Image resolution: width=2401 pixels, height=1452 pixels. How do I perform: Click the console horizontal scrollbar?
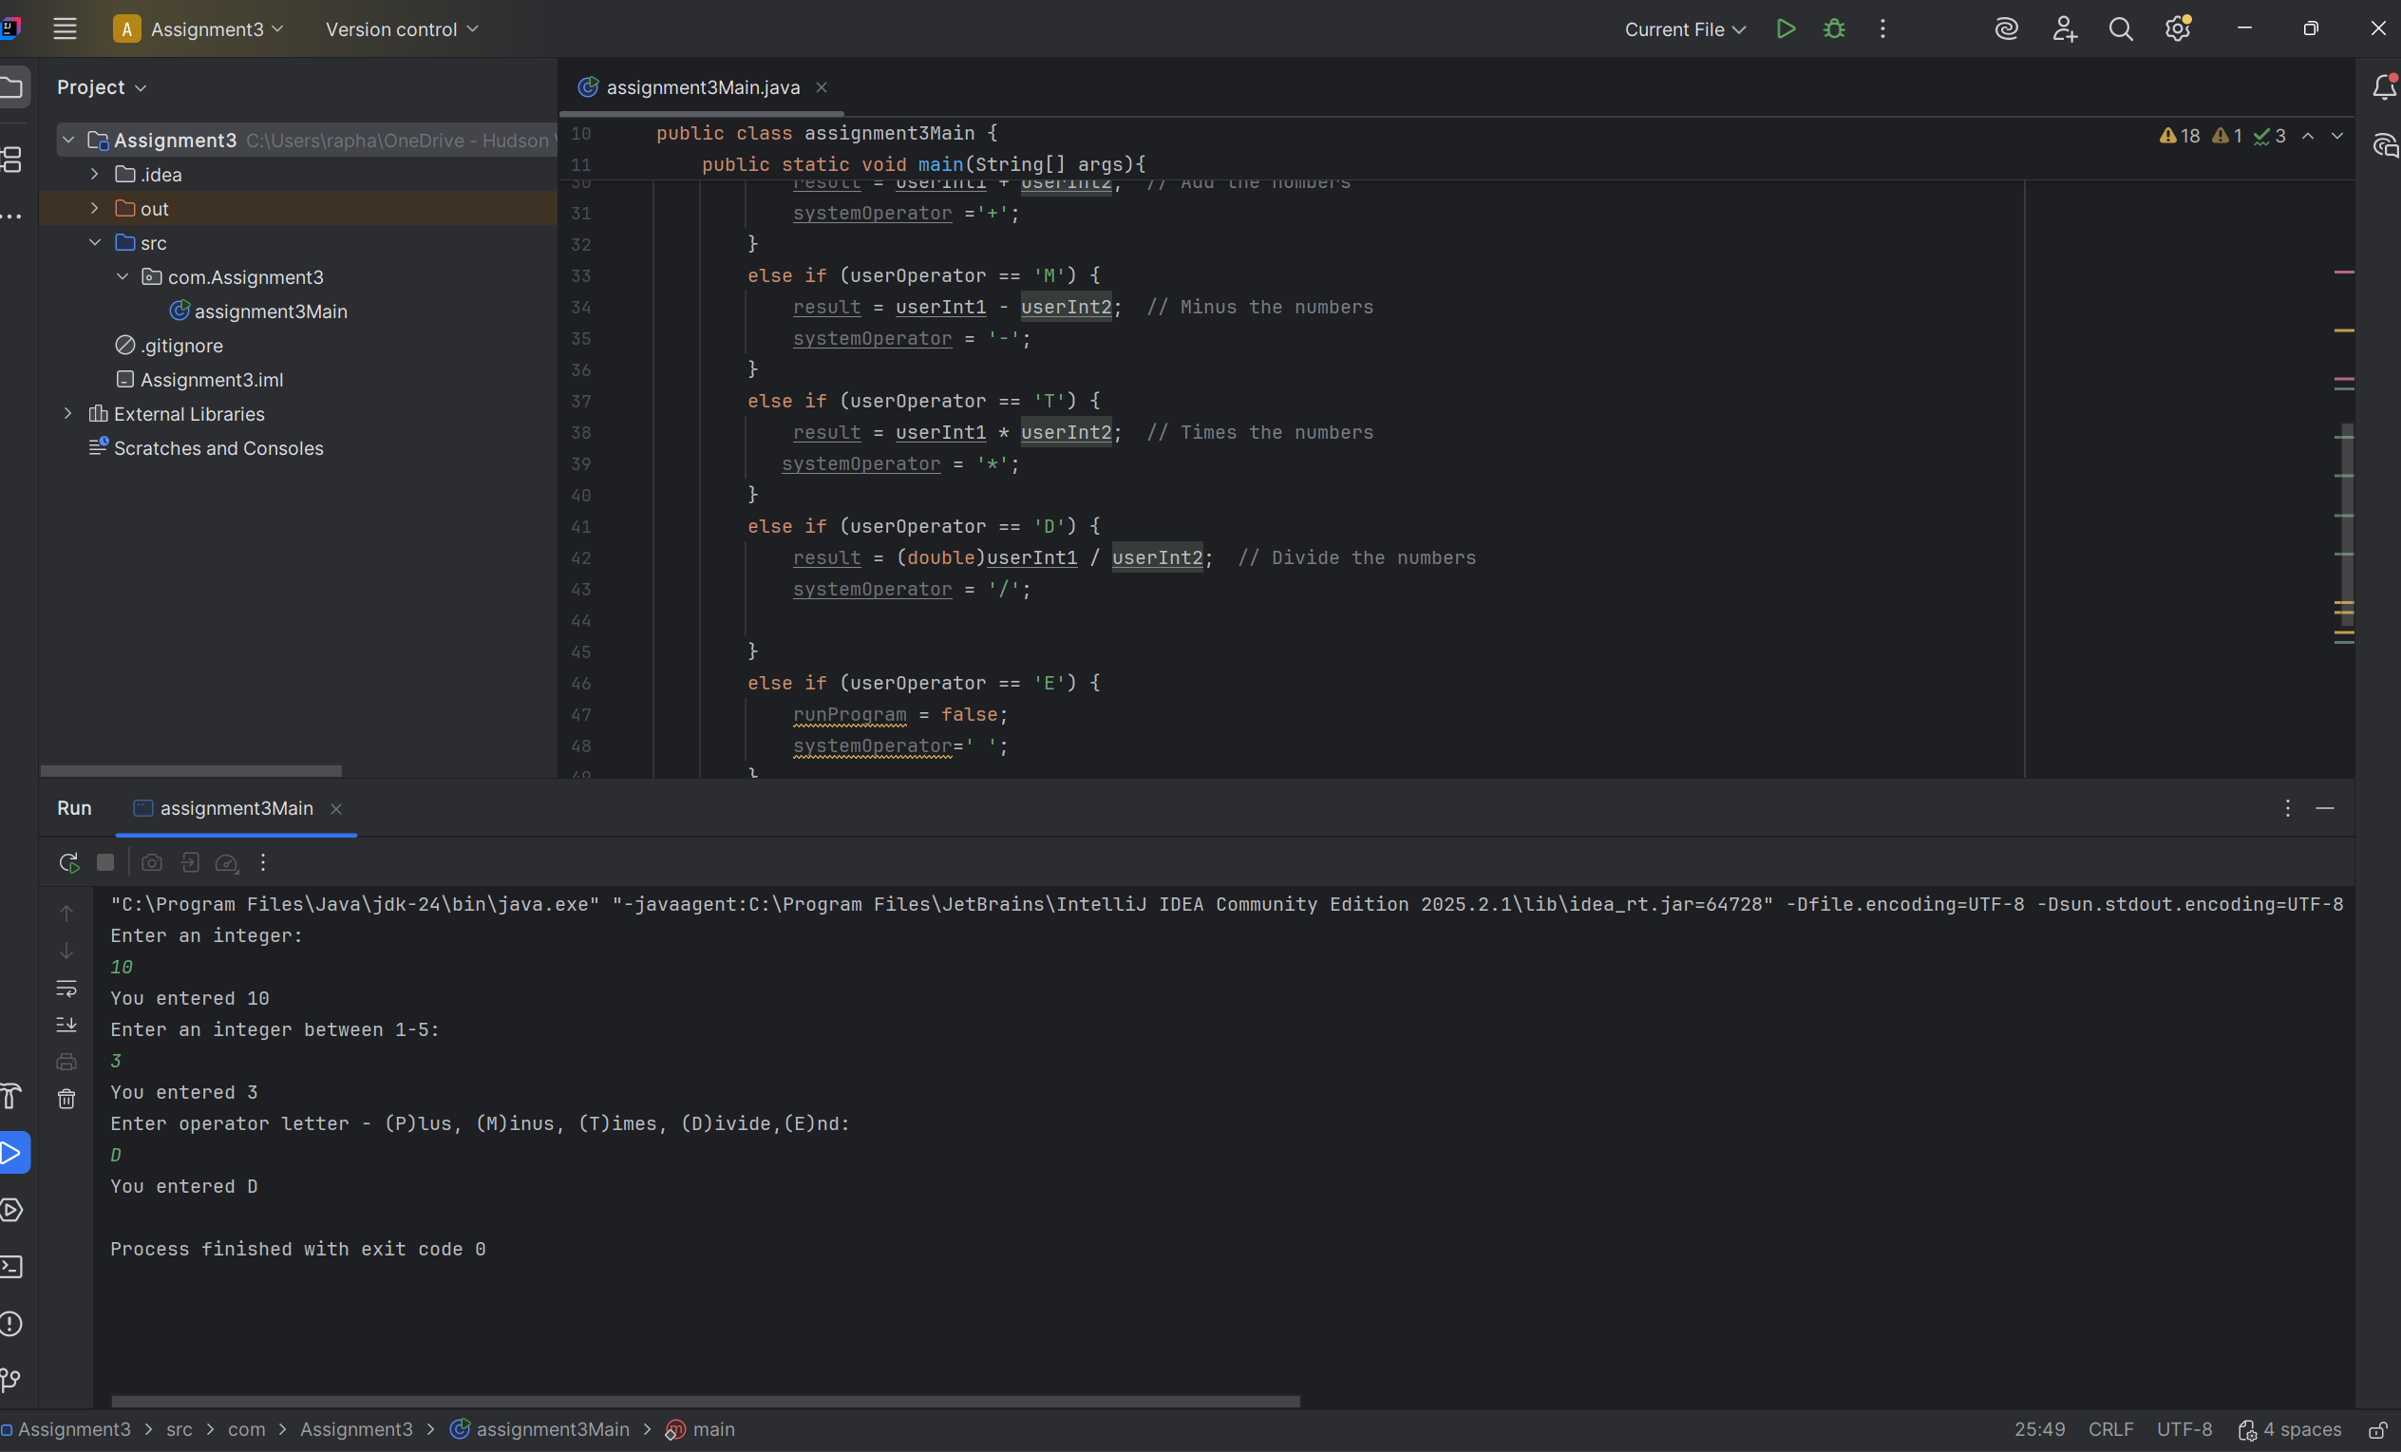coord(706,1402)
